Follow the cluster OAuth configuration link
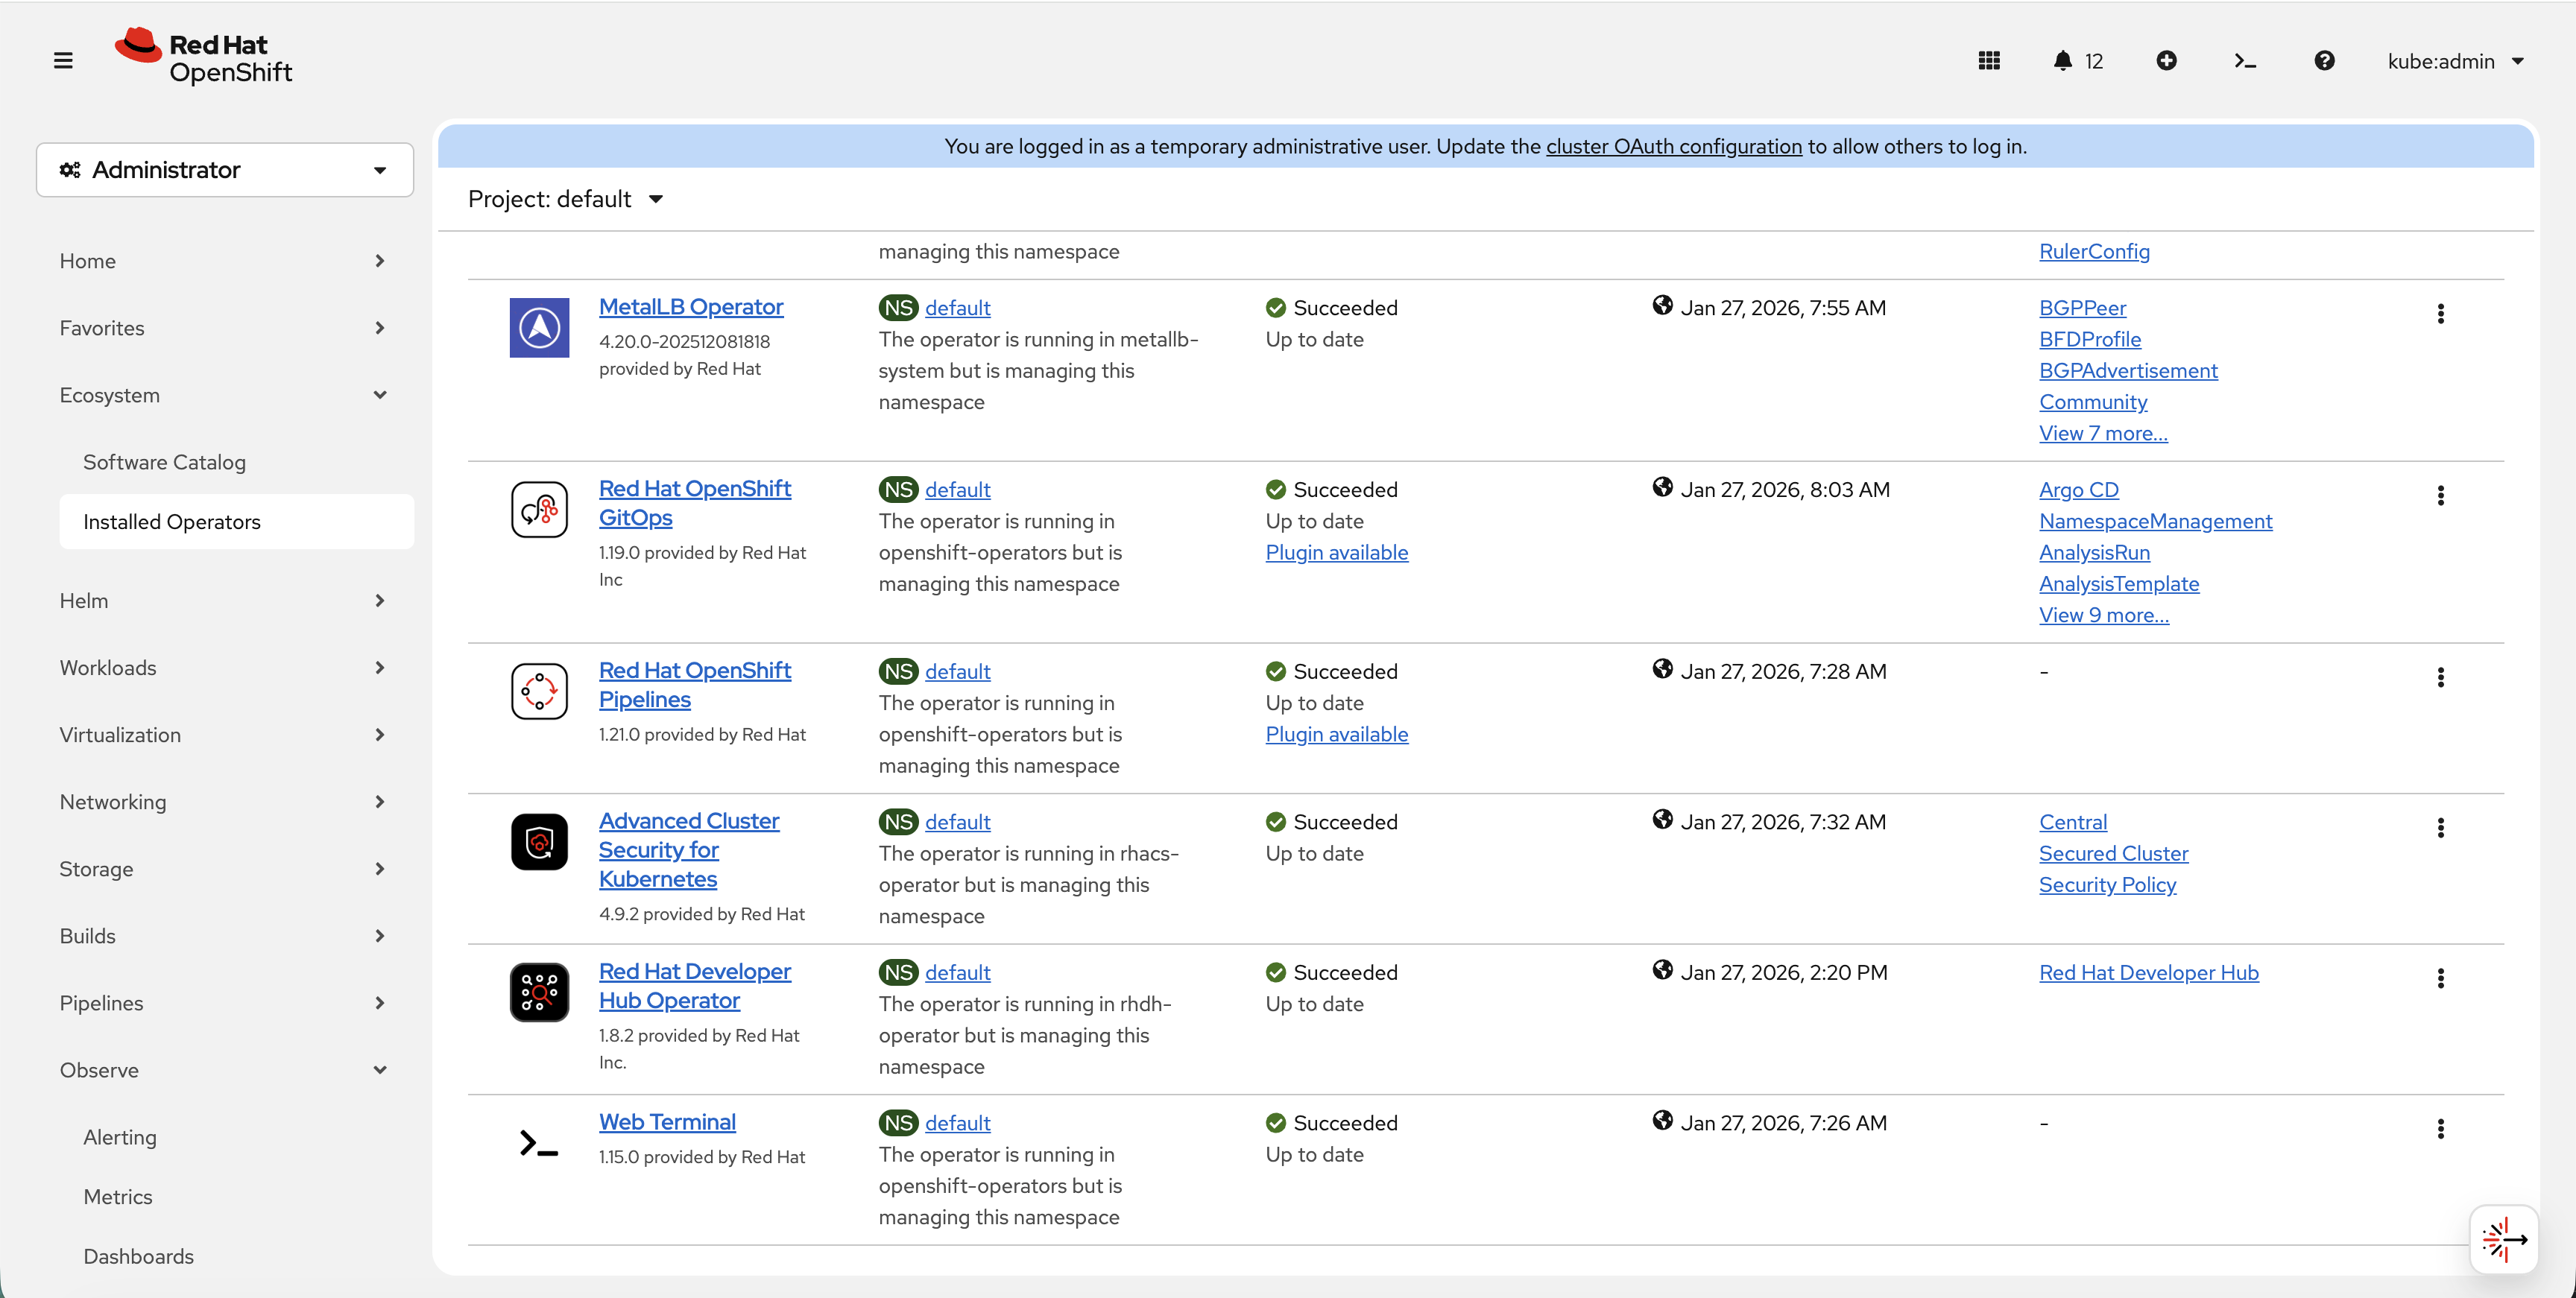Image resolution: width=2576 pixels, height=1298 pixels. [x=1674, y=146]
